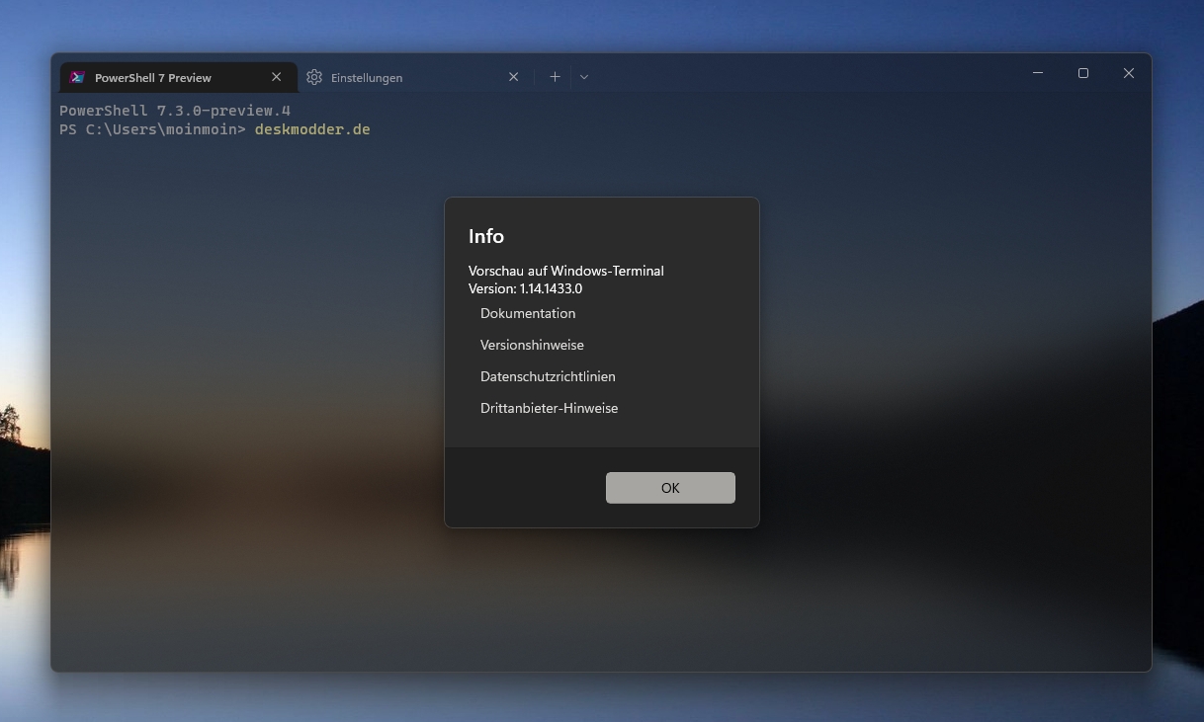Click the Info dialog heading
Viewport: 1204px width, 722px height.
(486, 236)
